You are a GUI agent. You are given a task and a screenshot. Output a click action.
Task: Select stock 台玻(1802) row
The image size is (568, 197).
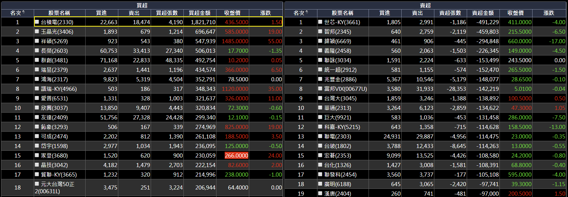425,146
